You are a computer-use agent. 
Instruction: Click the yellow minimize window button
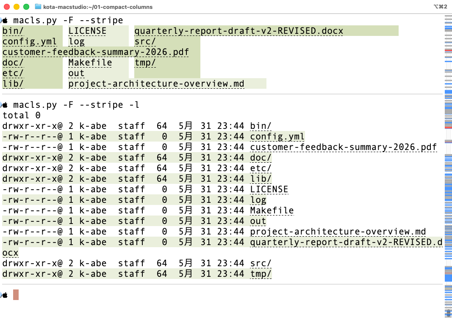(17, 7)
